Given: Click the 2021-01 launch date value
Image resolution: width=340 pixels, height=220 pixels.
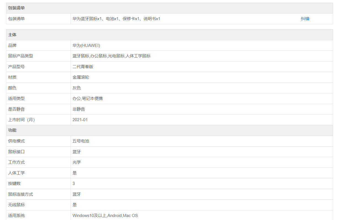Looking at the screenshot, I should tap(80, 120).
